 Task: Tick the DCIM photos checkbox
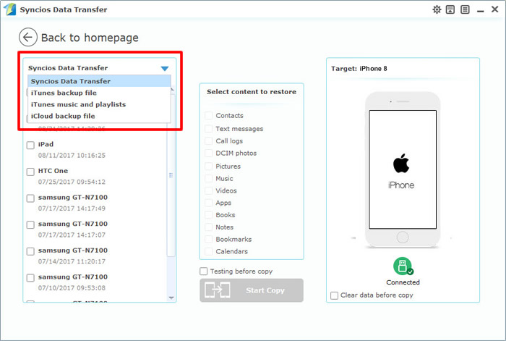(209, 153)
